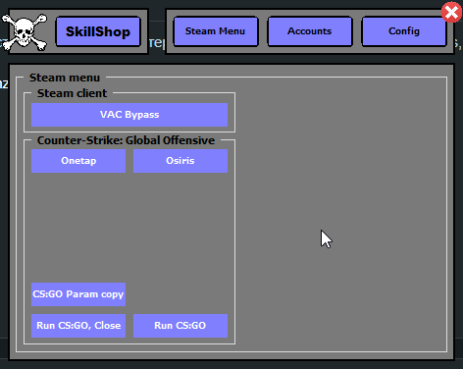Launch with the Run CS:GO button
The width and height of the screenshot is (463, 369).
click(180, 326)
